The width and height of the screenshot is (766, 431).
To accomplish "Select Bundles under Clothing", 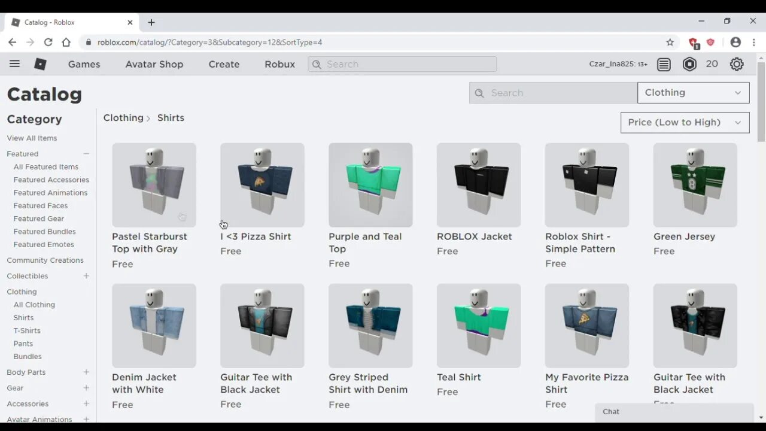I will pyautogui.click(x=28, y=357).
